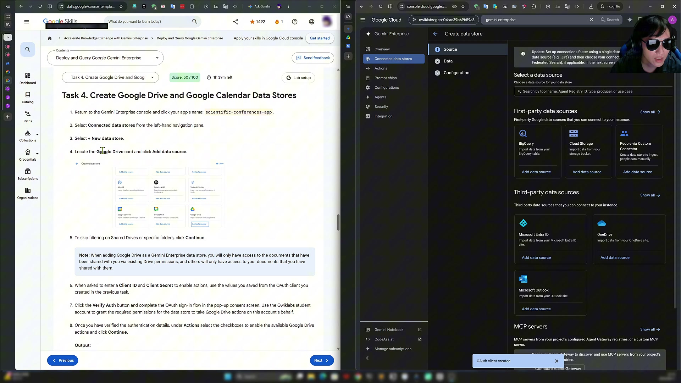The width and height of the screenshot is (681, 383).
Task: Click the search magnifier in Google Skills
Action: 194,22
